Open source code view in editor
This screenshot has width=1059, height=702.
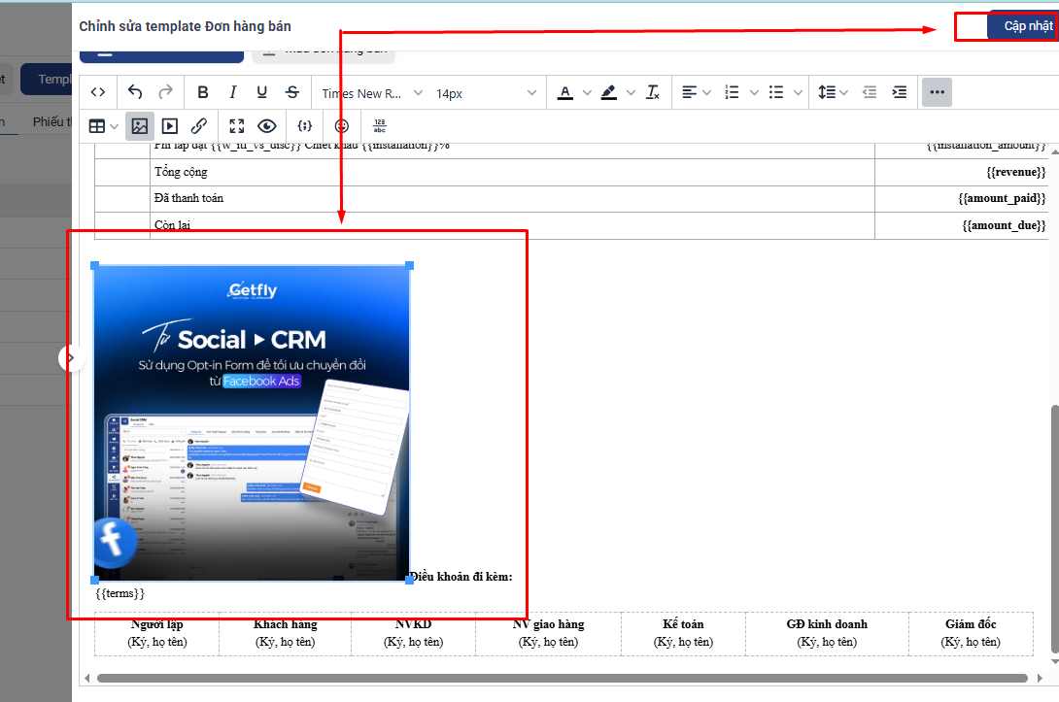pyautogui.click(x=98, y=92)
